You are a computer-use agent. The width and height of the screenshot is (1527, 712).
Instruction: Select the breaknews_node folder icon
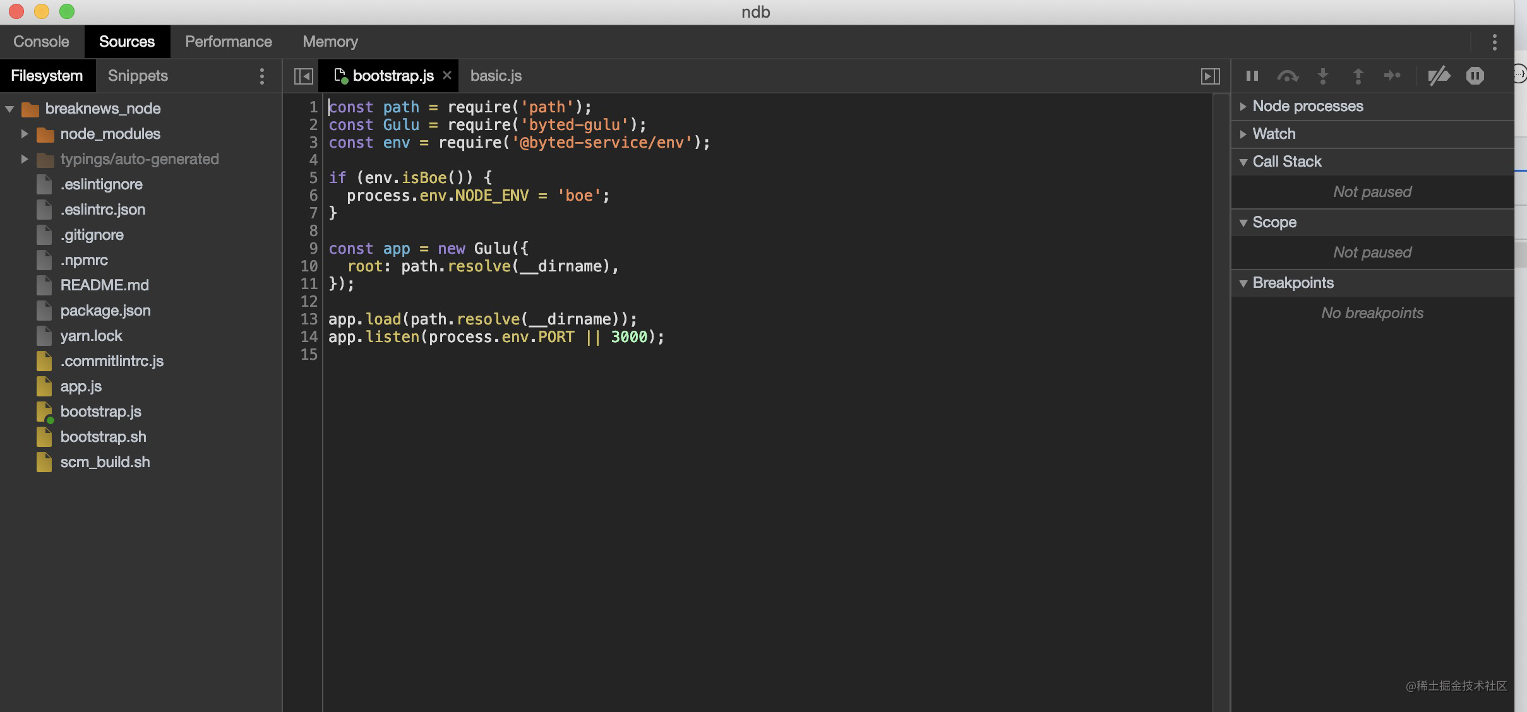pyautogui.click(x=30, y=109)
